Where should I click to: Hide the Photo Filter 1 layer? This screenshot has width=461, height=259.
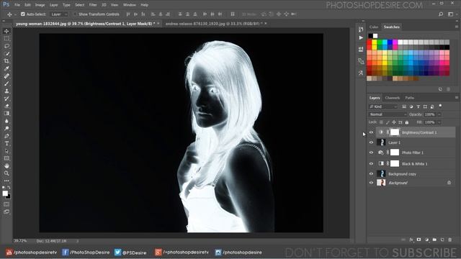click(371, 153)
